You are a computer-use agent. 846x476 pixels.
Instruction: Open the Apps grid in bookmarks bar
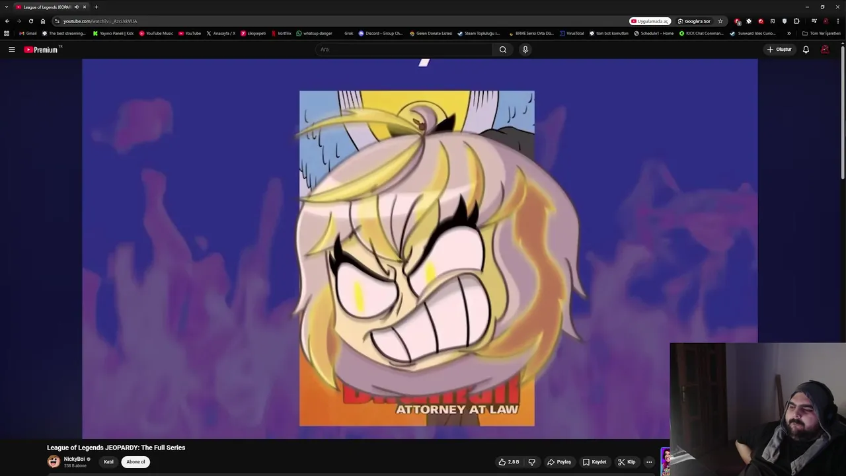coord(7,33)
